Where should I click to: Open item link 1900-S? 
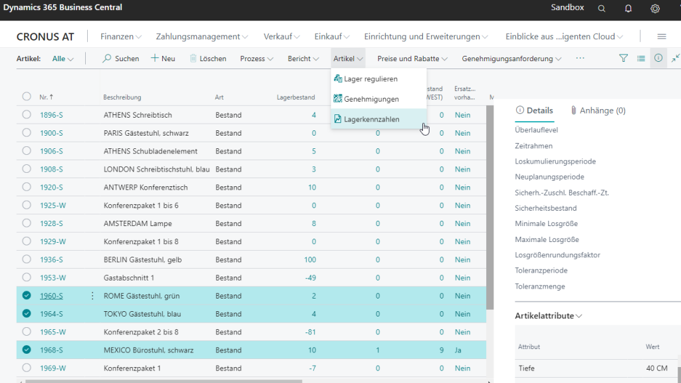51,133
